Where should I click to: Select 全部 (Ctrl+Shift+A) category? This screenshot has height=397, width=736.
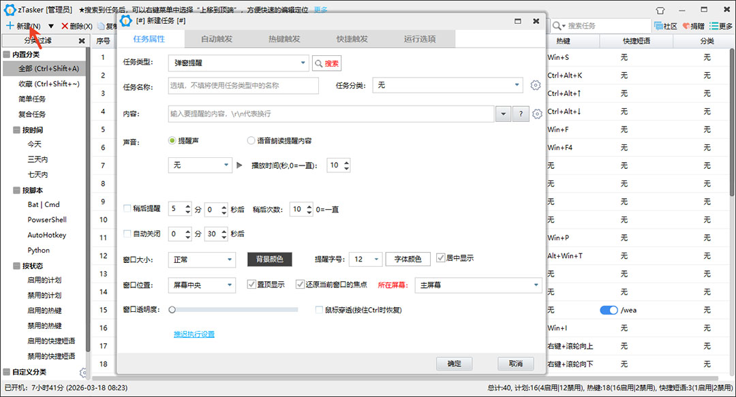click(44, 69)
